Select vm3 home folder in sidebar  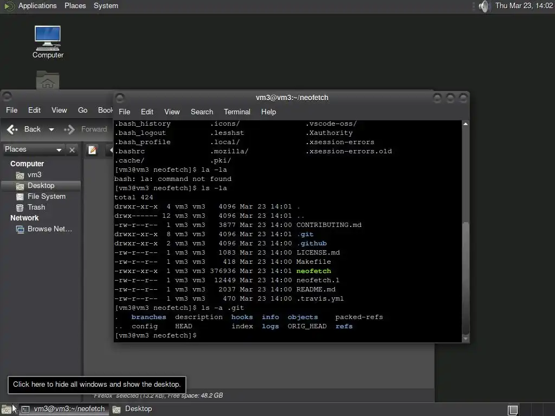pos(34,175)
